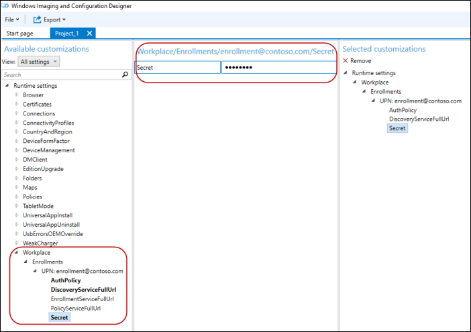Expand the Policies tree node
This screenshot has height=332, width=471.
17,197
